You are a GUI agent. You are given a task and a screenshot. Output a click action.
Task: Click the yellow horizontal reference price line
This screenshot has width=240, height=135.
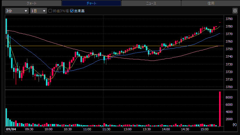coord(114,46)
